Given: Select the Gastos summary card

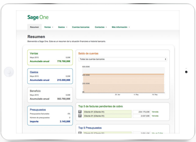Looking at the screenshot, I should tap(50, 76).
